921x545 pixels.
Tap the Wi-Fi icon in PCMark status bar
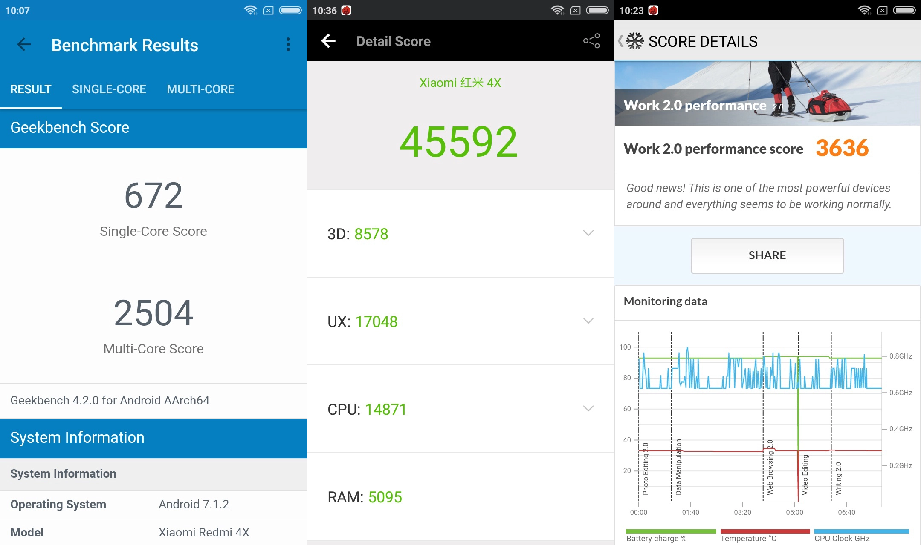[x=864, y=10]
